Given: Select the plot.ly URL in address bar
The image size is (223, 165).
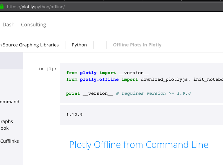Looking at the screenshot, I should (36, 7).
